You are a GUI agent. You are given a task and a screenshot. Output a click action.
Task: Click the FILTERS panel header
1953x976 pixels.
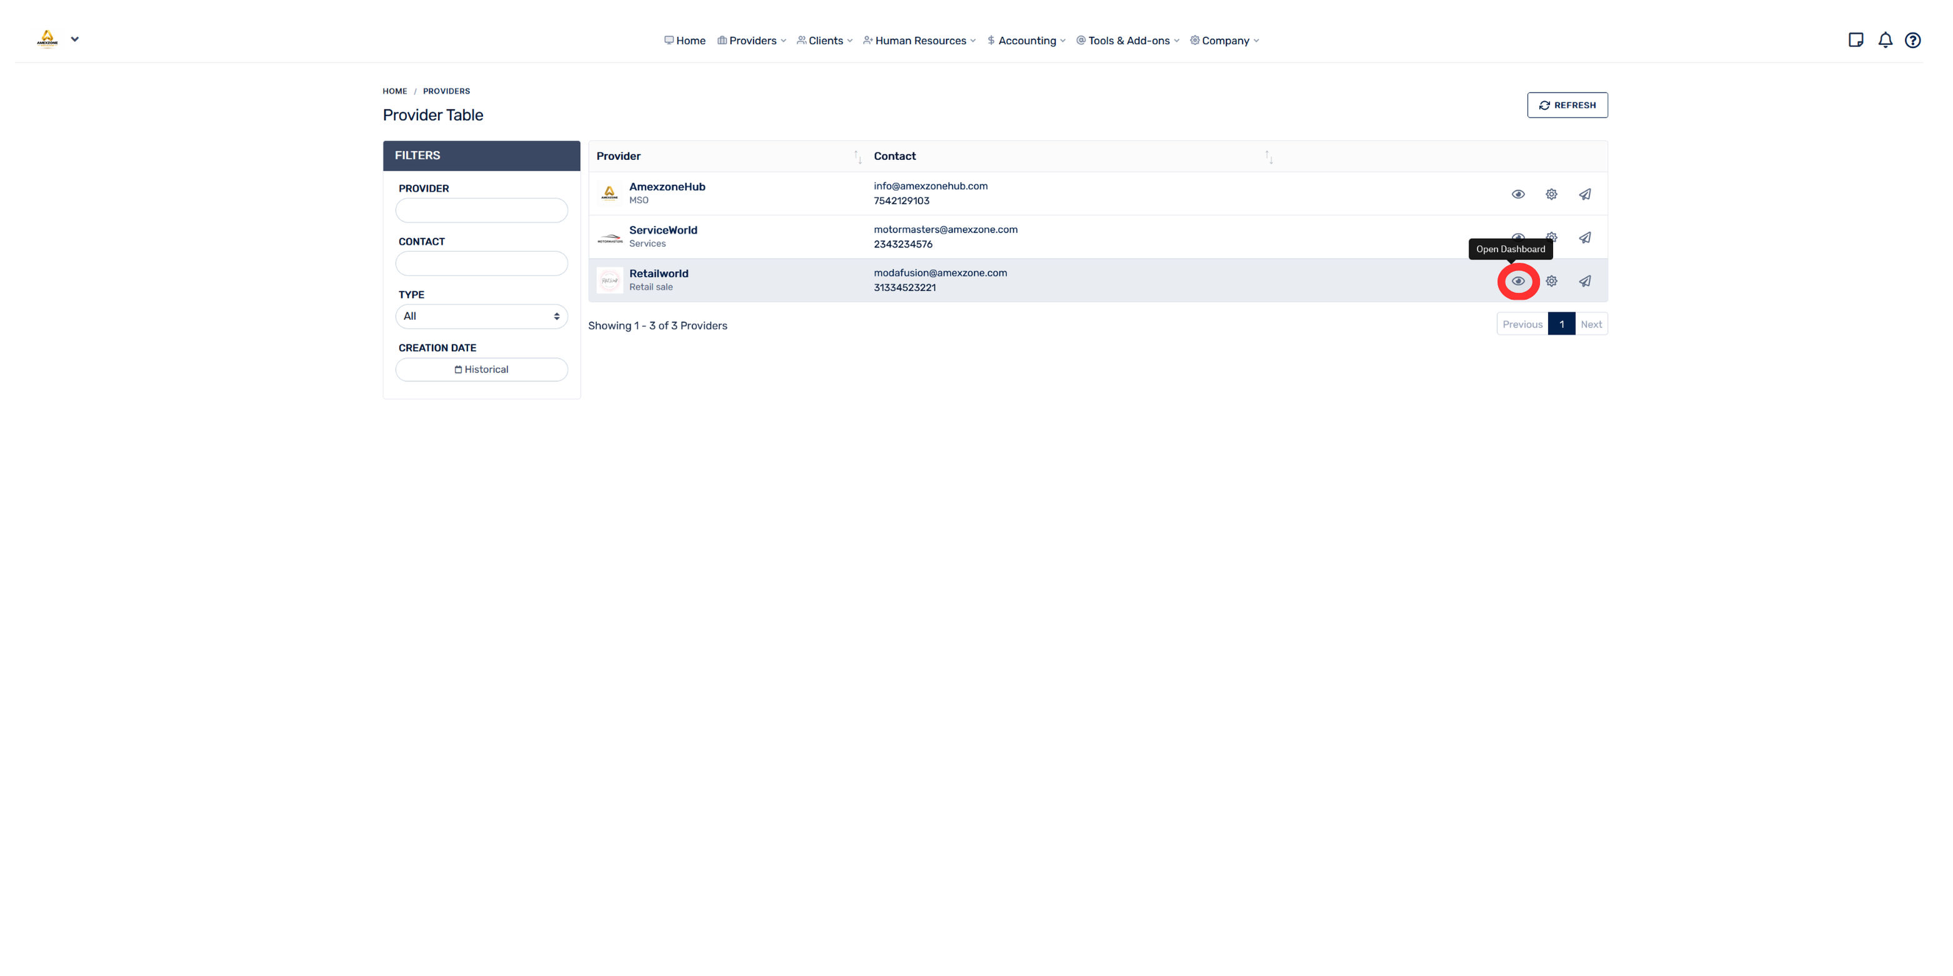[x=481, y=156]
